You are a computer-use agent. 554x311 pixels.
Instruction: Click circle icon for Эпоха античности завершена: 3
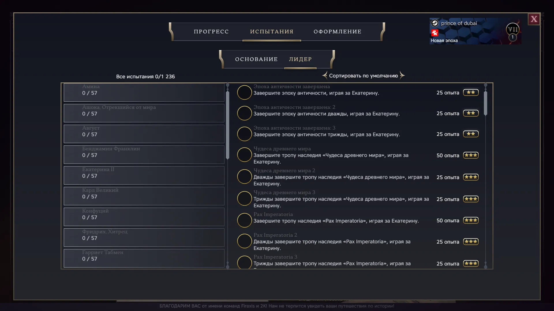(244, 134)
